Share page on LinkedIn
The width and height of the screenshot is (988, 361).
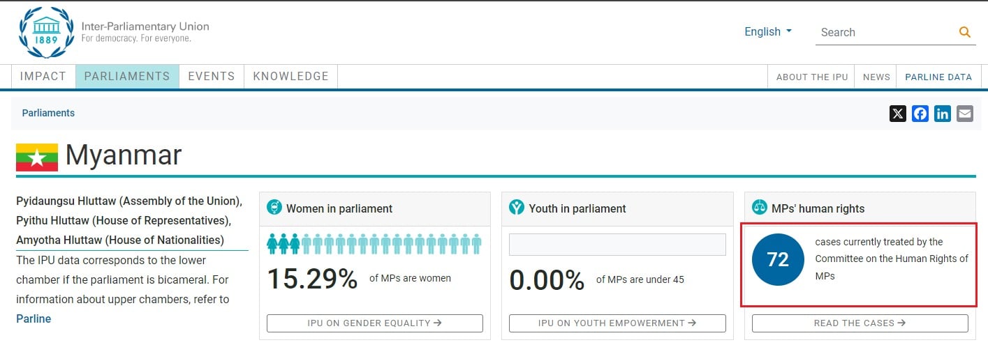(x=943, y=114)
